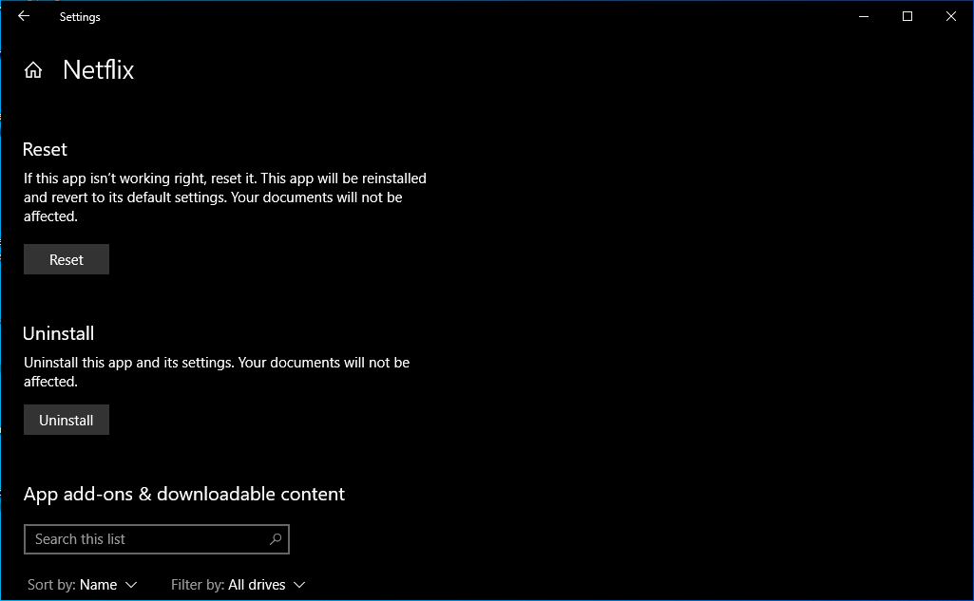This screenshot has width=974, height=601.
Task: Expand the chevron next to Name
Action: pyautogui.click(x=131, y=585)
